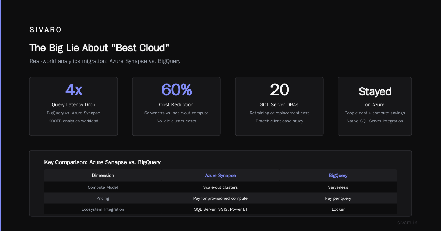
Task: Click the Pricing row label
Action: (x=103, y=198)
